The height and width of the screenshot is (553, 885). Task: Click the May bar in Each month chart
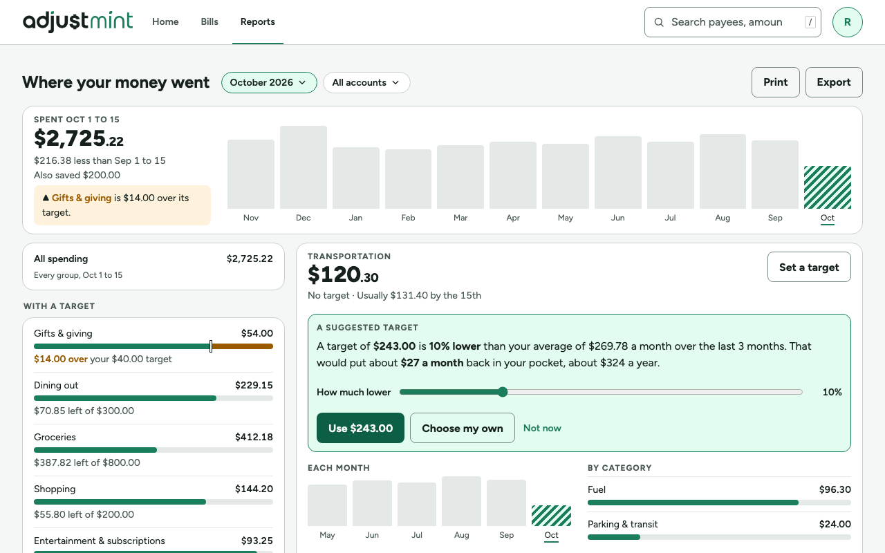pos(328,505)
